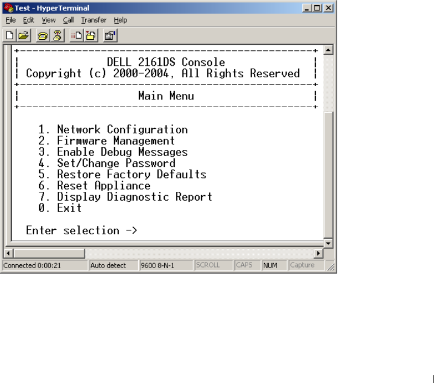
Task: Click '3. Enable Debug Messages' line
Action: click(x=113, y=152)
